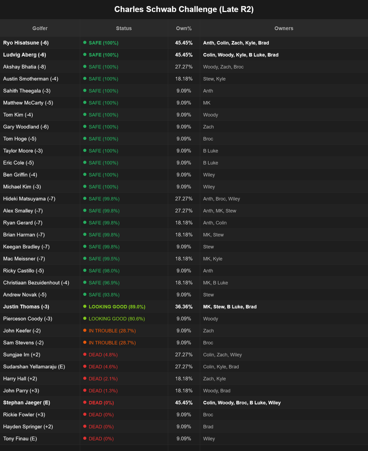
Task: Click the Owners column header
Action: [x=284, y=28]
